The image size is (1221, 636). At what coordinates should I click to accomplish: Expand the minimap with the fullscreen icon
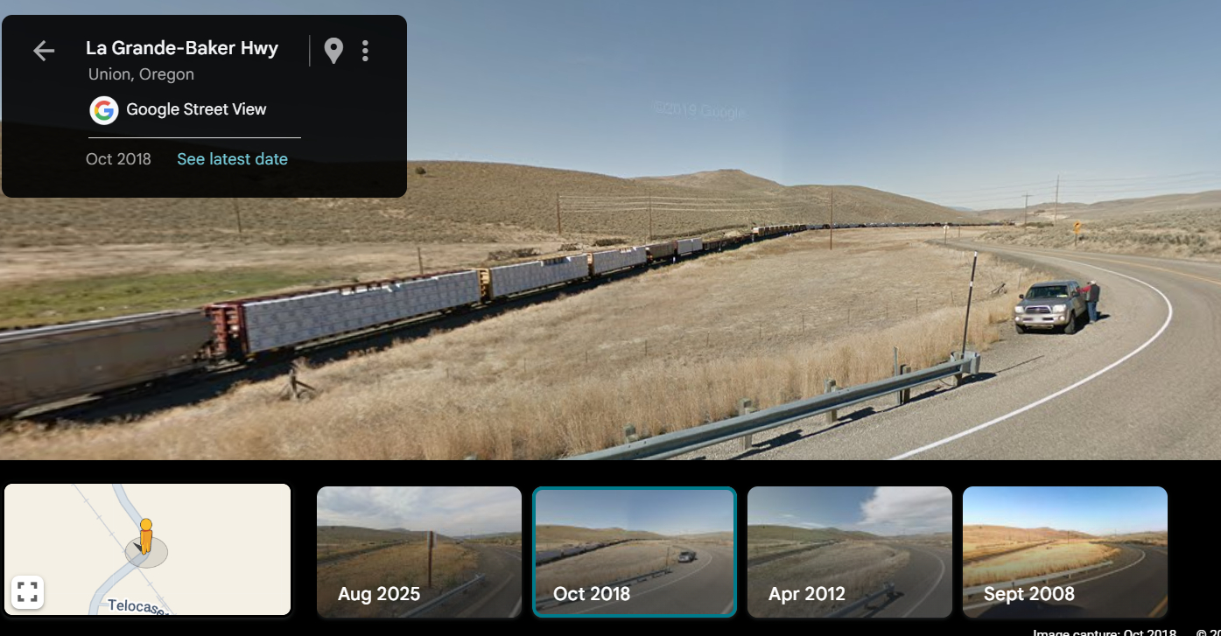click(27, 592)
